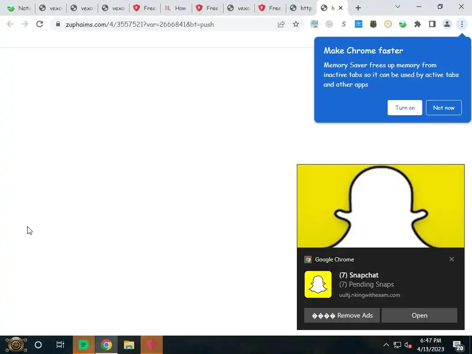Switch to the http tab

coord(301,8)
